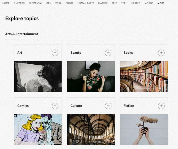This screenshot has height=149, width=178.
Task: Add Culture topic using plus icon
Action: point(108,106)
